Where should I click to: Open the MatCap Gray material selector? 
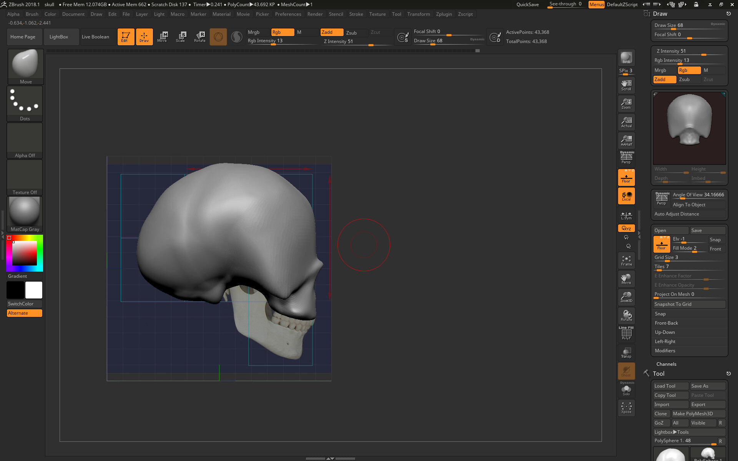click(x=25, y=214)
